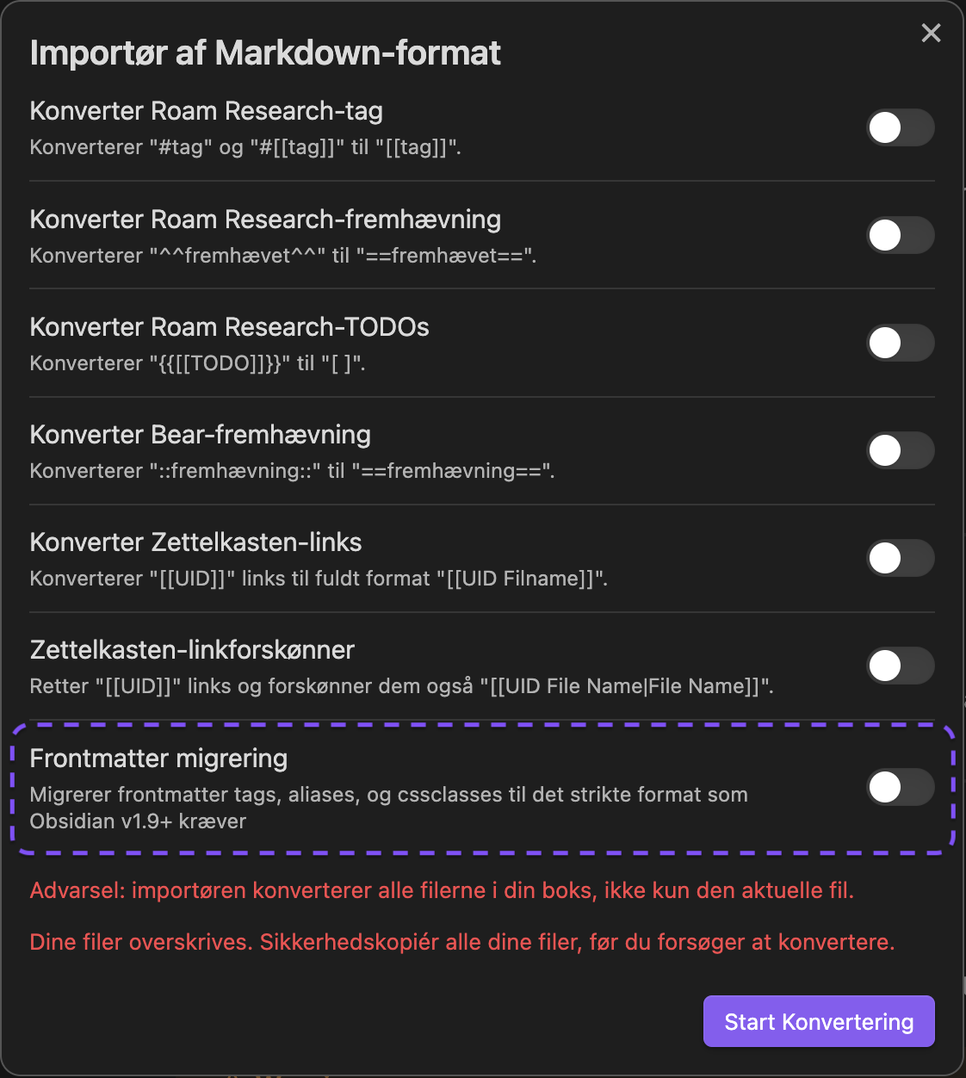
Task: Click the Konverter Zettelkasten-links setting title
Action: (x=195, y=542)
